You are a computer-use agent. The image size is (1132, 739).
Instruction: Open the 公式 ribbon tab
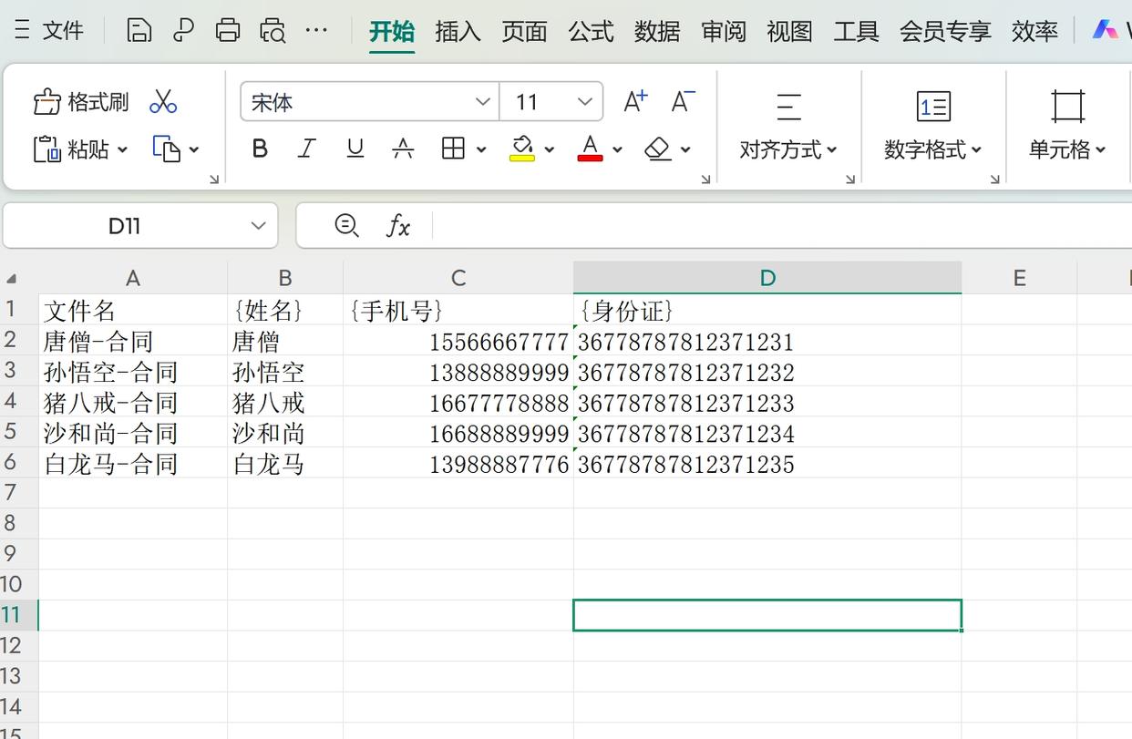(591, 31)
